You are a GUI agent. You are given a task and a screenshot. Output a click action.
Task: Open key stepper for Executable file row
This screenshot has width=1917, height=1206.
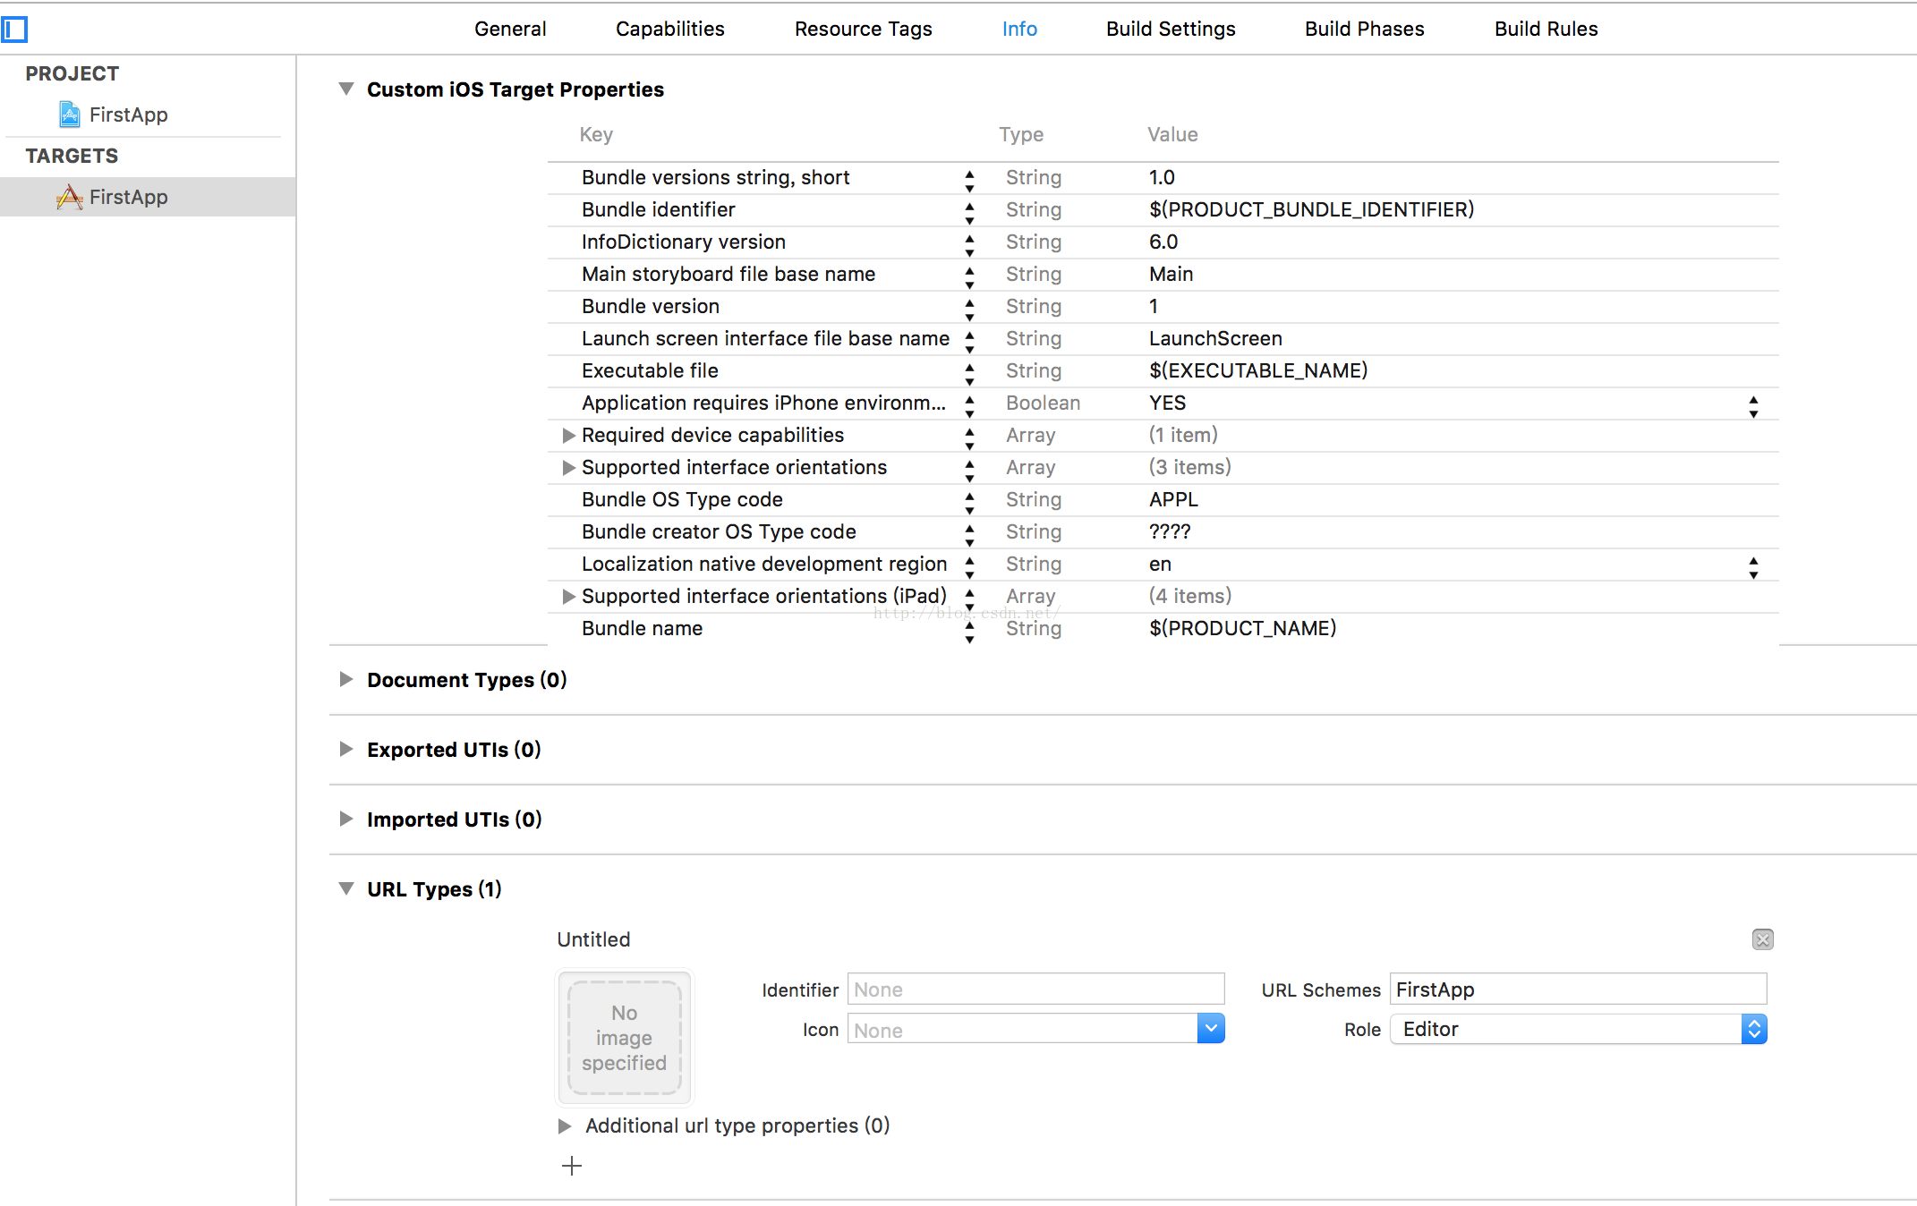click(969, 375)
